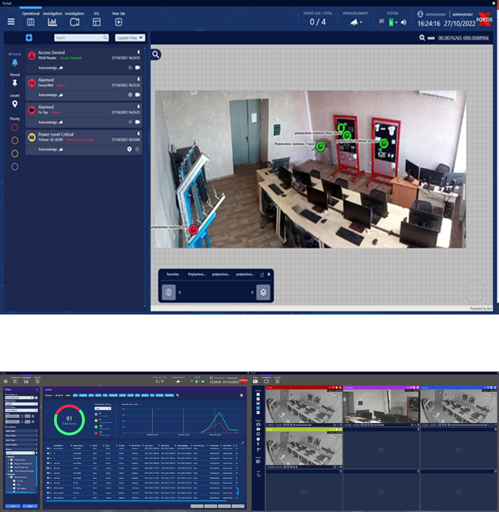Open the hamburger menu in the main operational window
499x512 pixels.
(11, 22)
